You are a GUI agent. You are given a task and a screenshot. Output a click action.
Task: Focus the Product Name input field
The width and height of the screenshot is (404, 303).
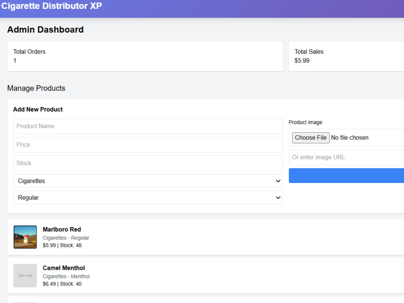[x=148, y=126]
